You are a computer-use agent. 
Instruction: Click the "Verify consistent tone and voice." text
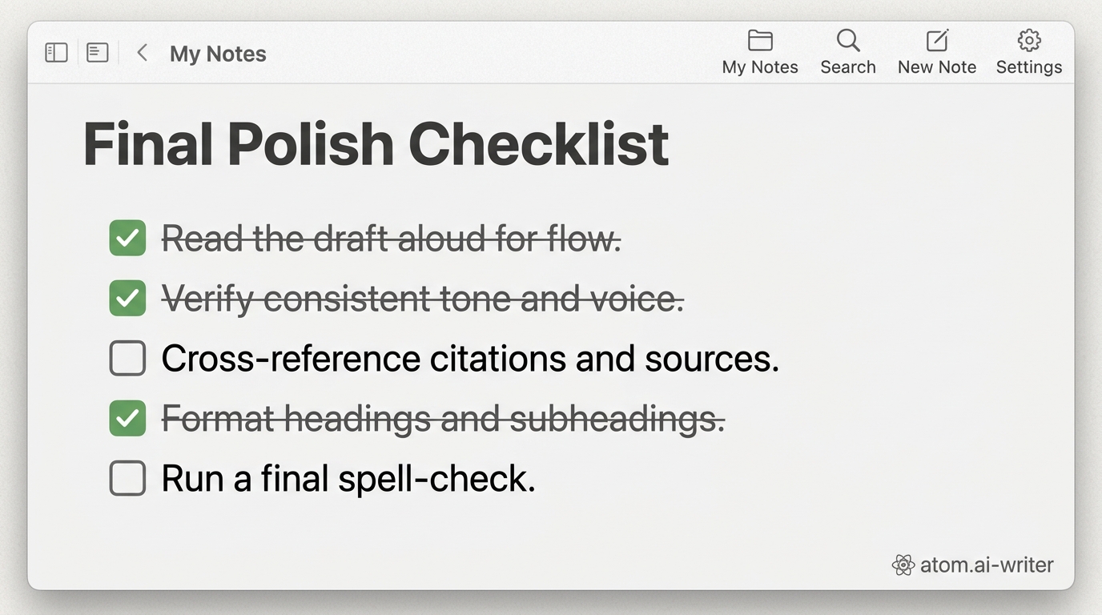point(423,299)
